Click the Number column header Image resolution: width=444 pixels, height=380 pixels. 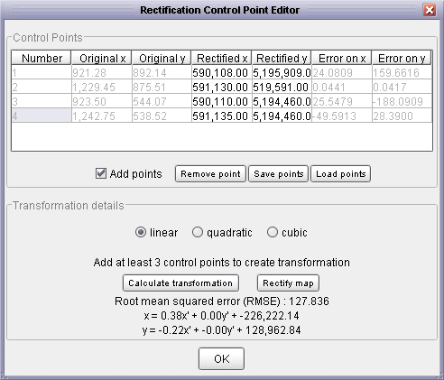pyautogui.click(x=42, y=58)
